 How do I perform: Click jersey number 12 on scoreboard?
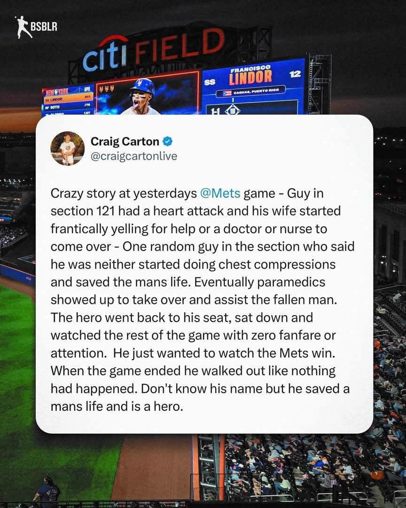tap(295, 74)
